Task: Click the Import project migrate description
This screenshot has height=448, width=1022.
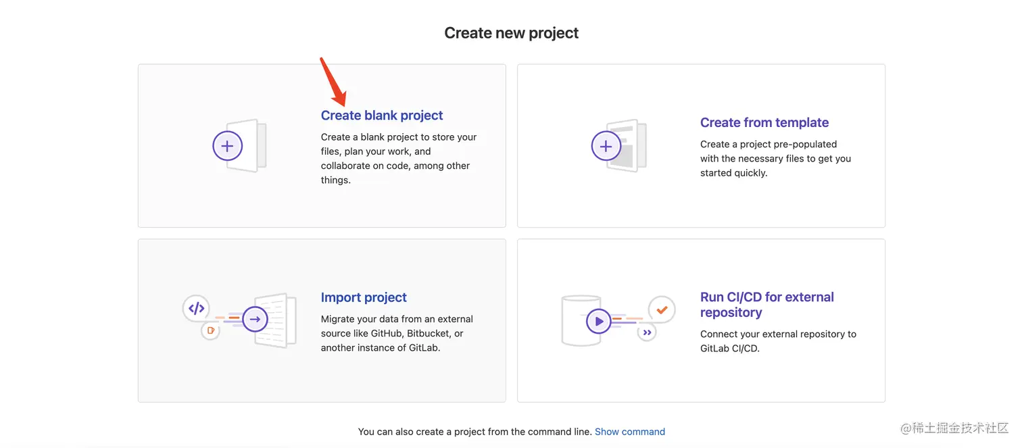Action: point(397,333)
